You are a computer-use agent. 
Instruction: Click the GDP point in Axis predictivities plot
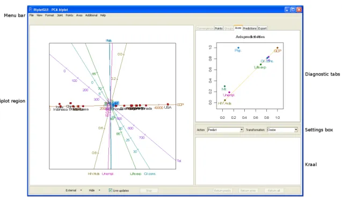coord(278,48)
